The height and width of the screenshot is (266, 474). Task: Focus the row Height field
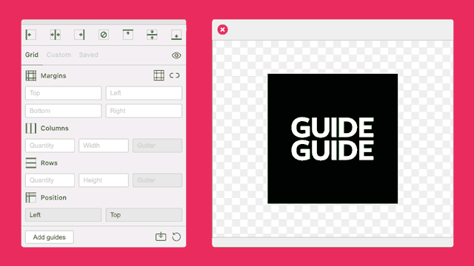[x=104, y=180]
